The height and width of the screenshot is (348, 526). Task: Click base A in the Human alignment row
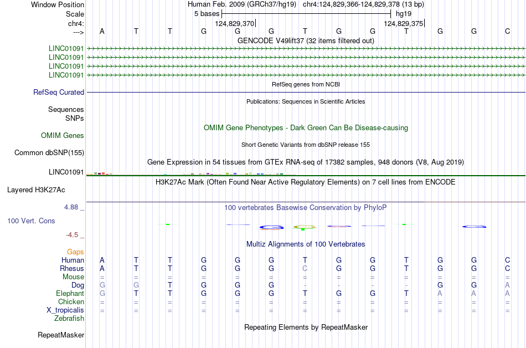[102, 260]
